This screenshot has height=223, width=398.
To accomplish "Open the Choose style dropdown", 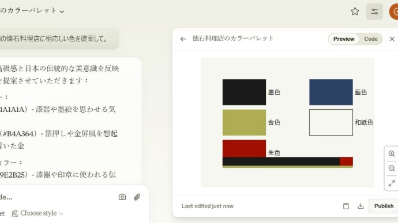I will coord(37,213).
